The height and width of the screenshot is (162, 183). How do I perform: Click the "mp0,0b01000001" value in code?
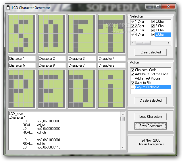click(x=48, y=140)
